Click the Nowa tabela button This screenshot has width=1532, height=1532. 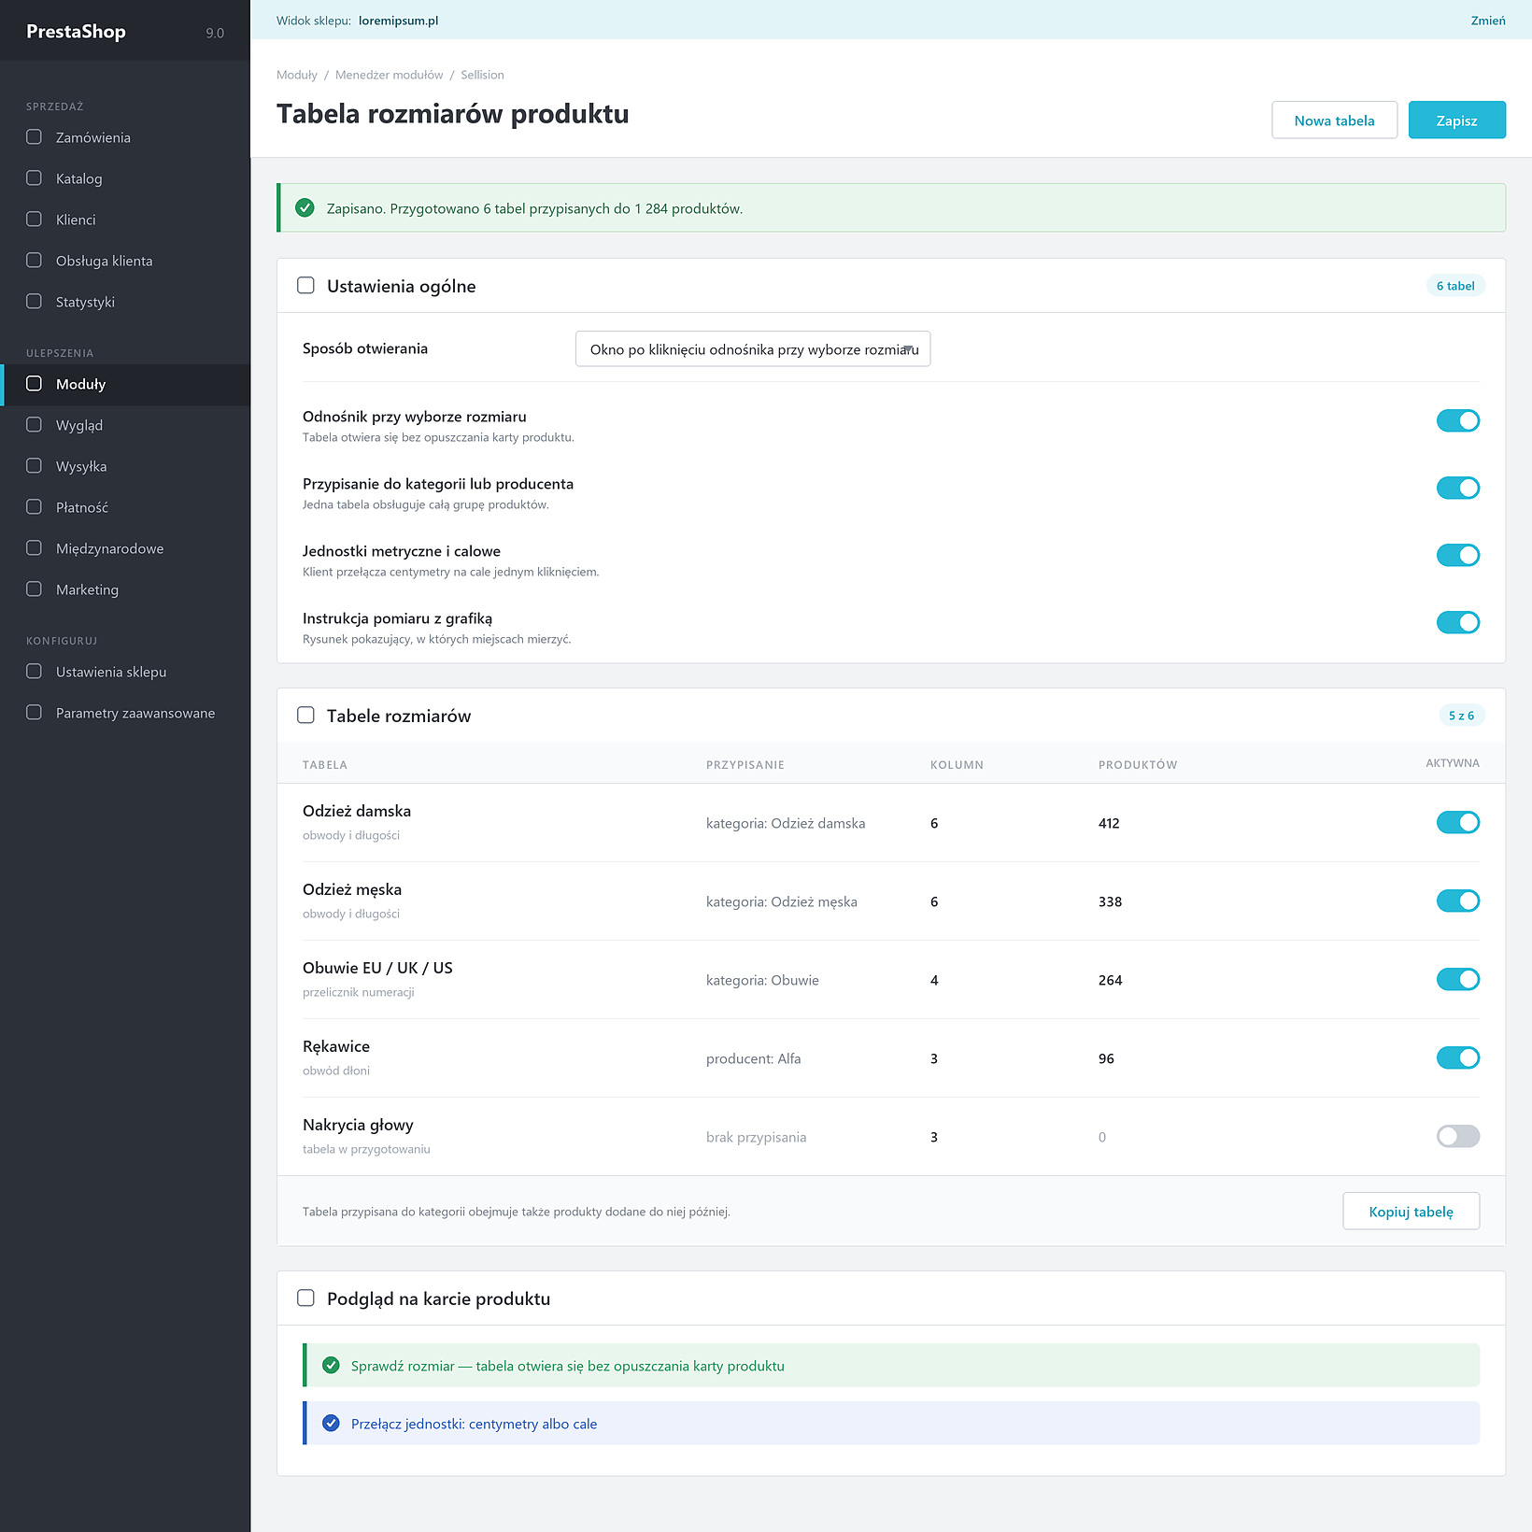click(x=1334, y=121)
